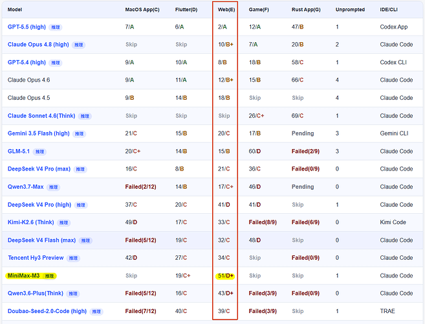Click Failed(7/12) in the Doubao-Seed row

140,311
